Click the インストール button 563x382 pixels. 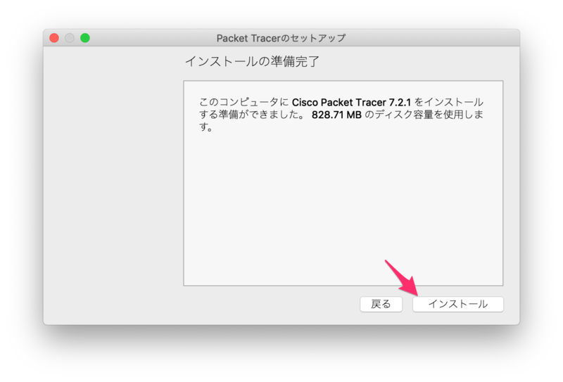click(458, 304)
